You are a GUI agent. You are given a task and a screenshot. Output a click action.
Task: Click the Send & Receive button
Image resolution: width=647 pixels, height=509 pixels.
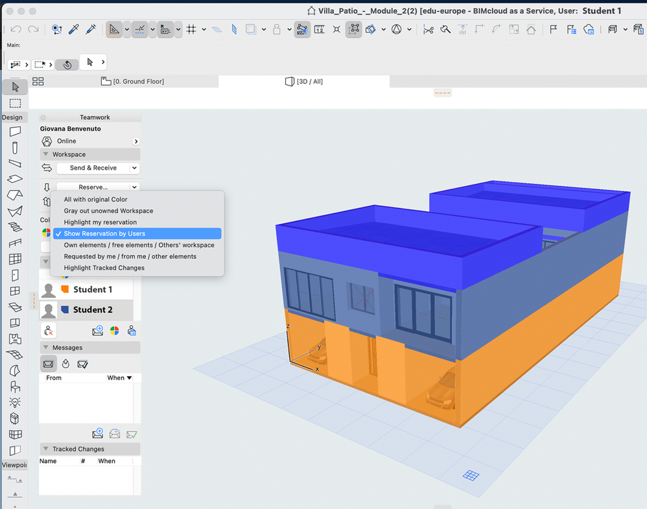[x=93, y=168]
